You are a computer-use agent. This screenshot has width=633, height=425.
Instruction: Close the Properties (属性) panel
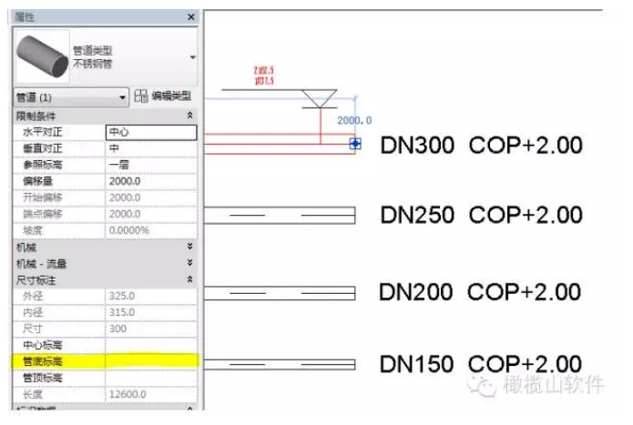pos(190,17)
